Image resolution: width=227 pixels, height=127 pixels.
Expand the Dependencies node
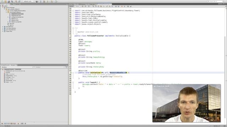pos(3,27)
